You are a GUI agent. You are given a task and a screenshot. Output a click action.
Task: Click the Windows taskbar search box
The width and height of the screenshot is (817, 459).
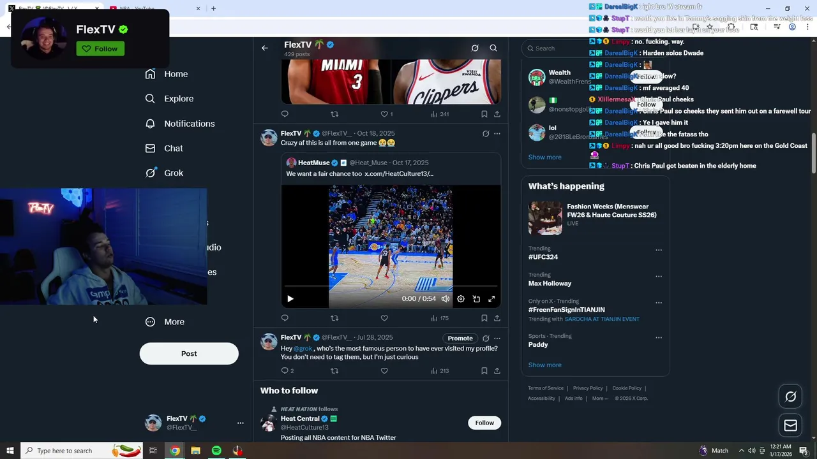tap(81, 451)
